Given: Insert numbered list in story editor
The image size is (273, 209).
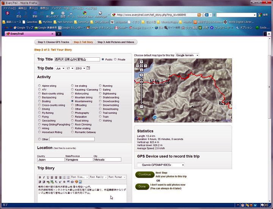Looking at the screenshot, I should [x=64, y=177].
